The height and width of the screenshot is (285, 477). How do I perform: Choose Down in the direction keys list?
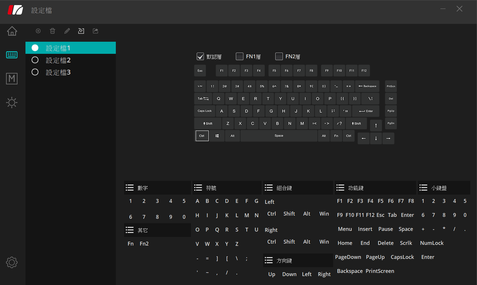click(x=289, y=274)
